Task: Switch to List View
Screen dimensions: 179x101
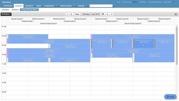Action: point(5,10)
